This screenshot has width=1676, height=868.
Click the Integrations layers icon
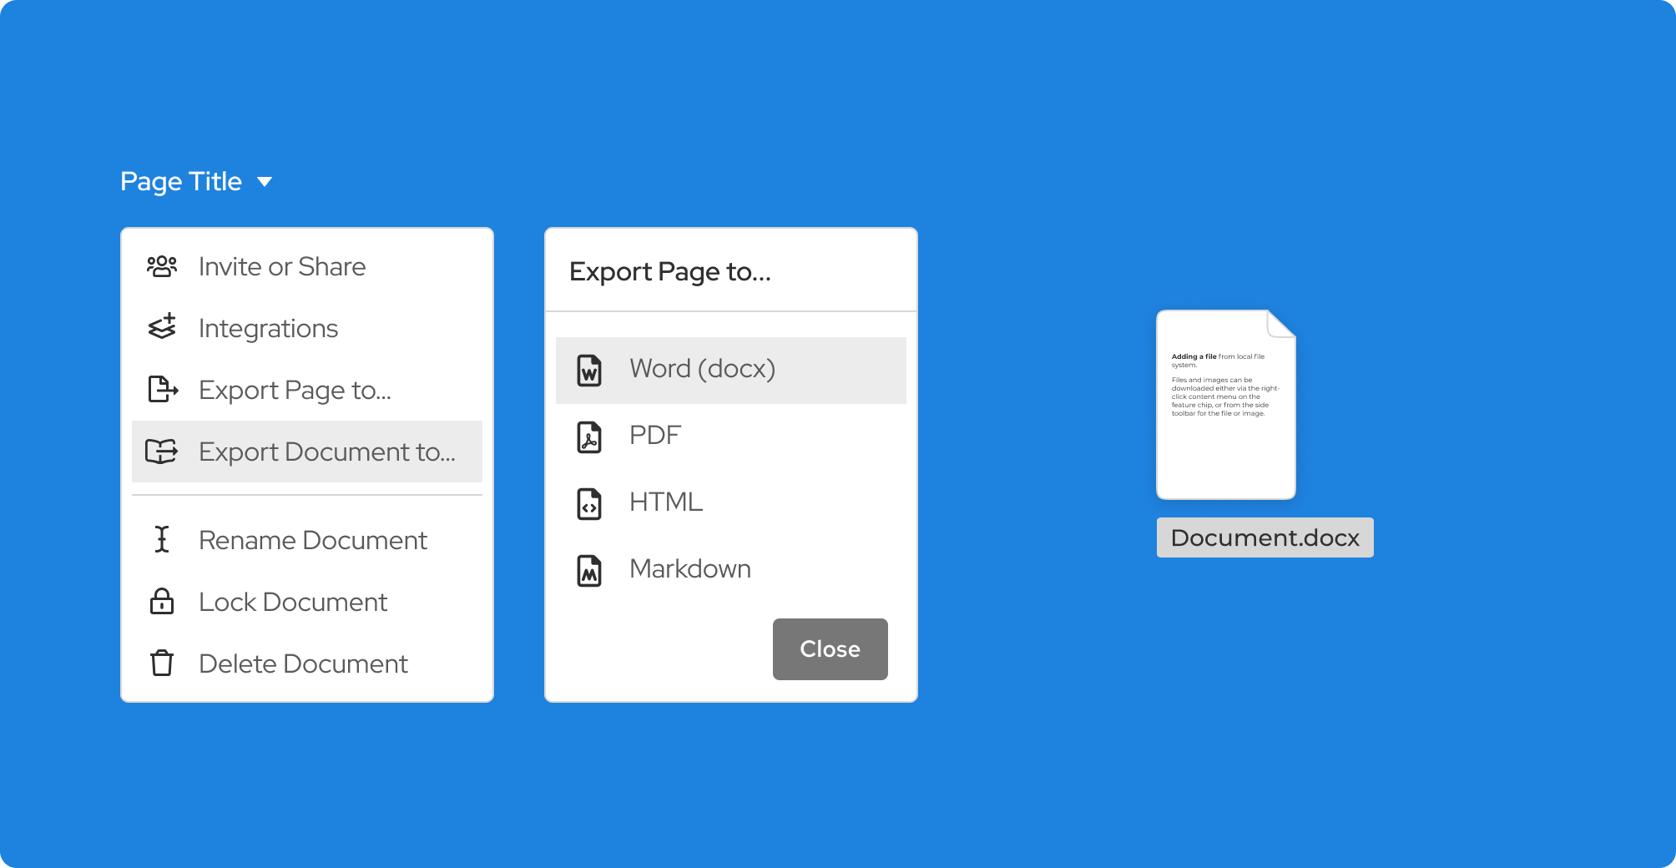click(162, 328)
